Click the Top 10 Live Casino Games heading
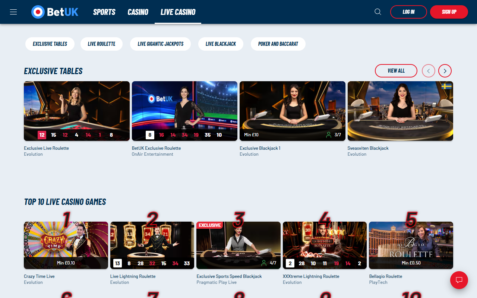Image resolution: width=477 pixels, height=298 pixels. (65, 202)
